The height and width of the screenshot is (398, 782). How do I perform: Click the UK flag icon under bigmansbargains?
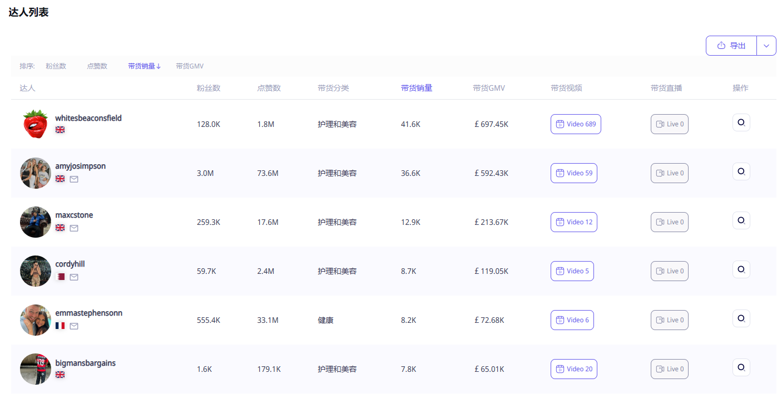point(60,375)
